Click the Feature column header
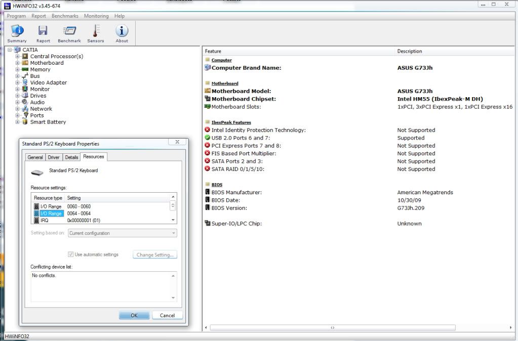This screenshot has height=341, width=518. pyautogui.click(x=298, y=51)
